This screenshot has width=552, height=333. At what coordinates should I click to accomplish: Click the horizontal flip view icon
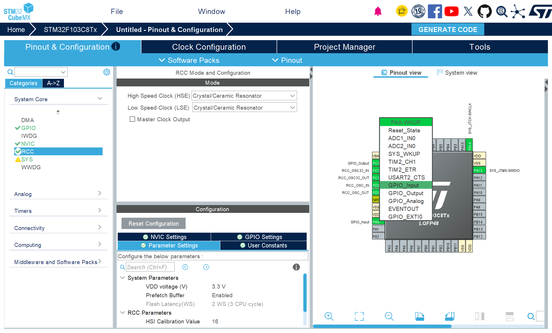tap(480, 316)
